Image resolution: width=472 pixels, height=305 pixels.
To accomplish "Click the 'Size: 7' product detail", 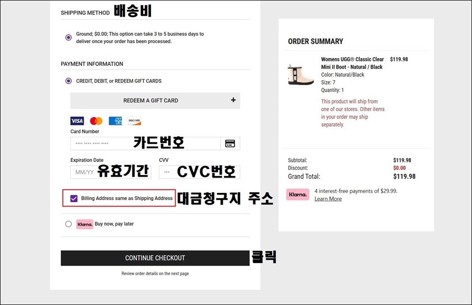I will click(328, 83).
